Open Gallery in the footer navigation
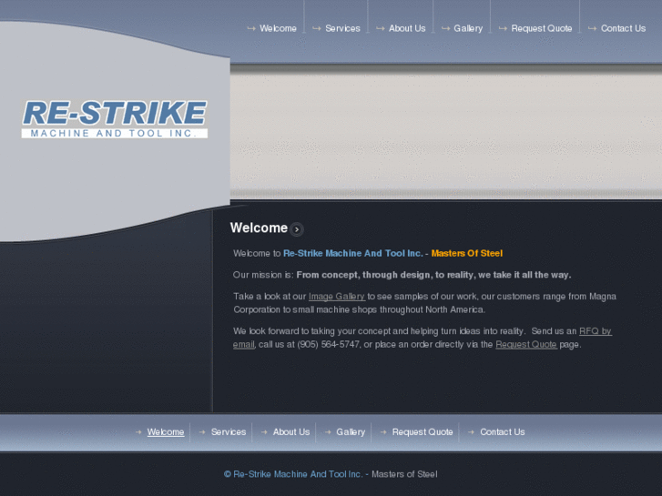Image resolution: width=662 pixels, height=496 pixels. pos(351,431)
